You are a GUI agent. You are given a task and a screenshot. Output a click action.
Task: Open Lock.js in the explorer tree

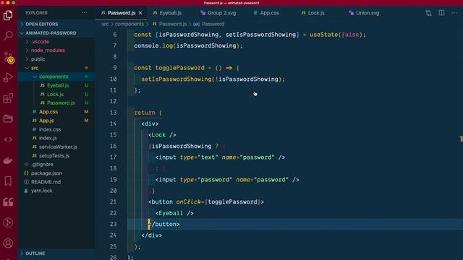coord(55,95)
